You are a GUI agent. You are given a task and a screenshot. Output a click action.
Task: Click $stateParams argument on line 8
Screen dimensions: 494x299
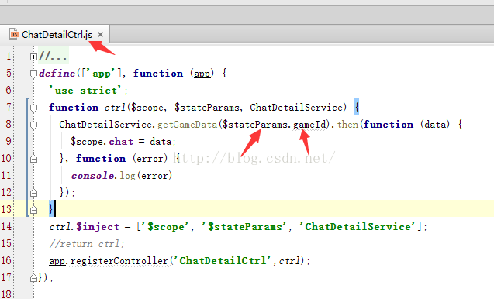(x=255, y=125)
